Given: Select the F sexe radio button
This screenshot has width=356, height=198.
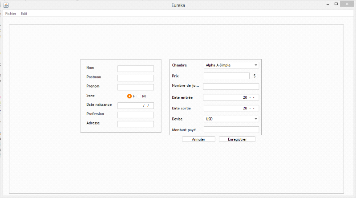Looking at the screenshot, I should pos(129,96).
